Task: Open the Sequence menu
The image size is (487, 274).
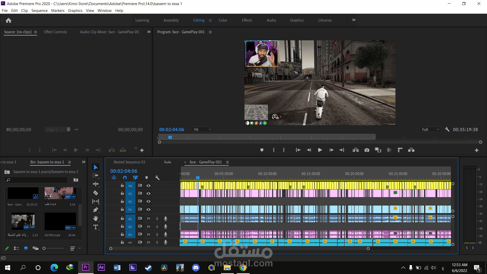Action: coord(39,11)
